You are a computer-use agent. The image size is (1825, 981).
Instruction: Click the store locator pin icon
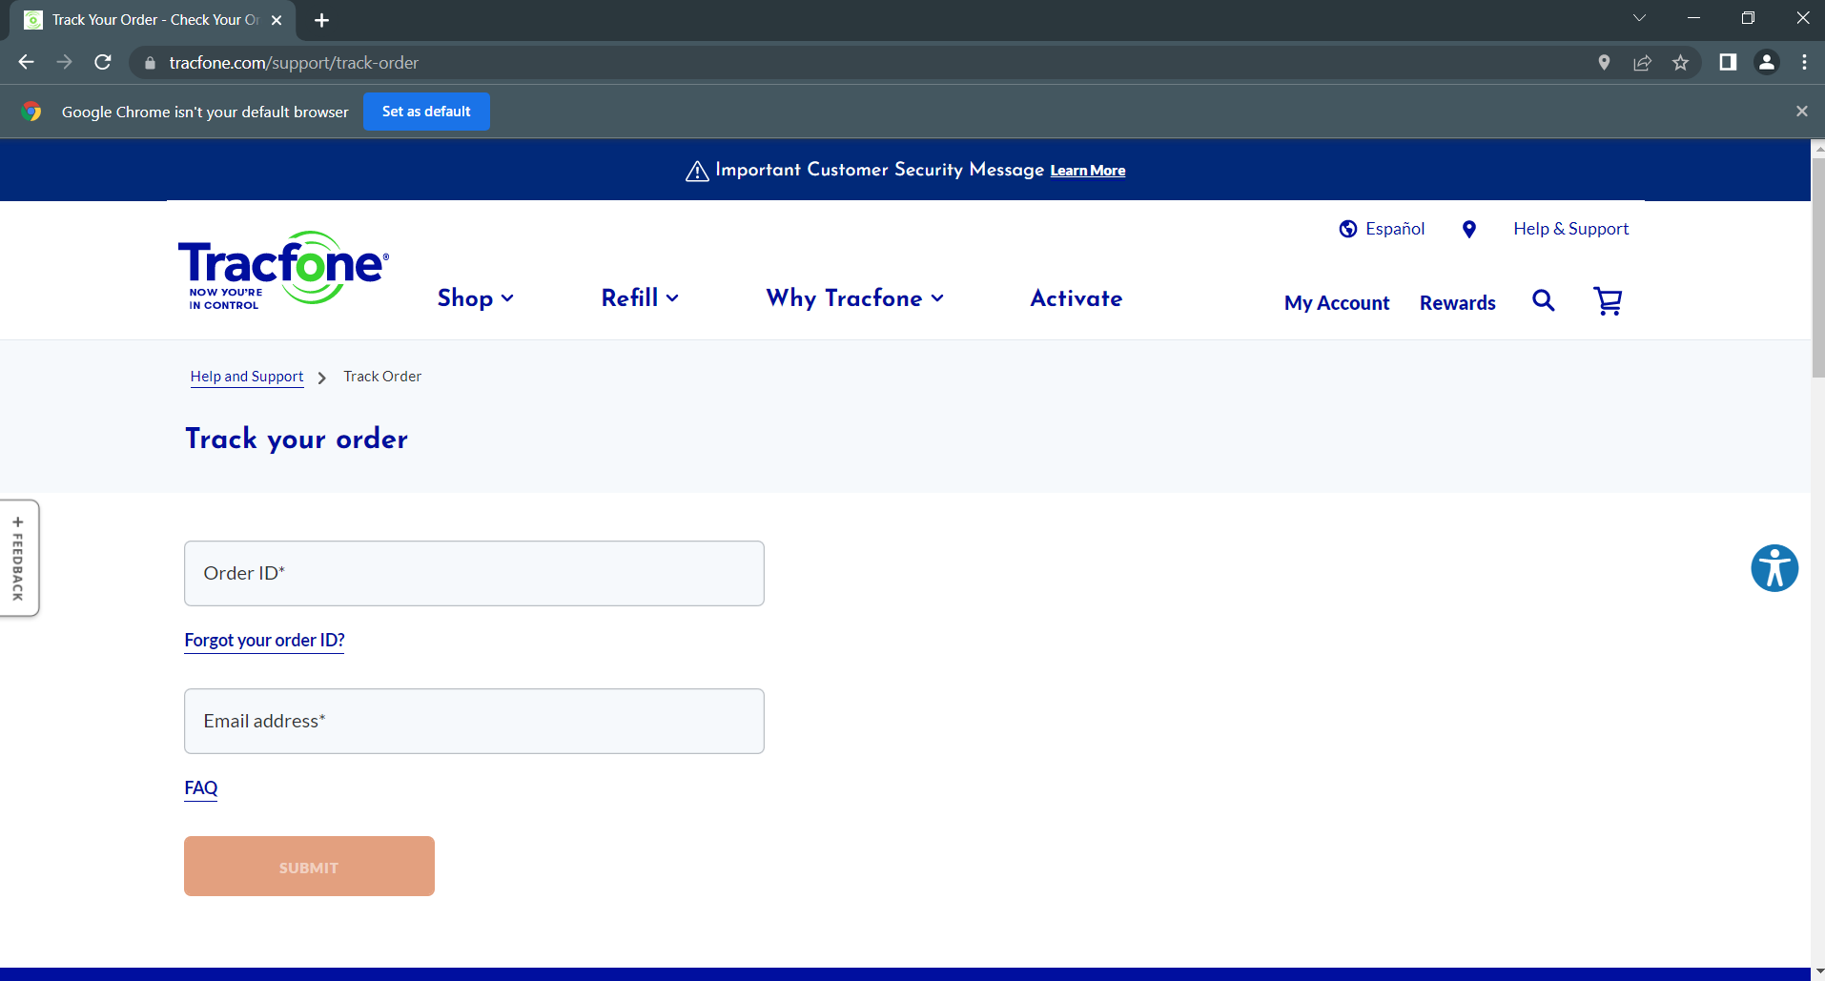[x=1468, y=229]
